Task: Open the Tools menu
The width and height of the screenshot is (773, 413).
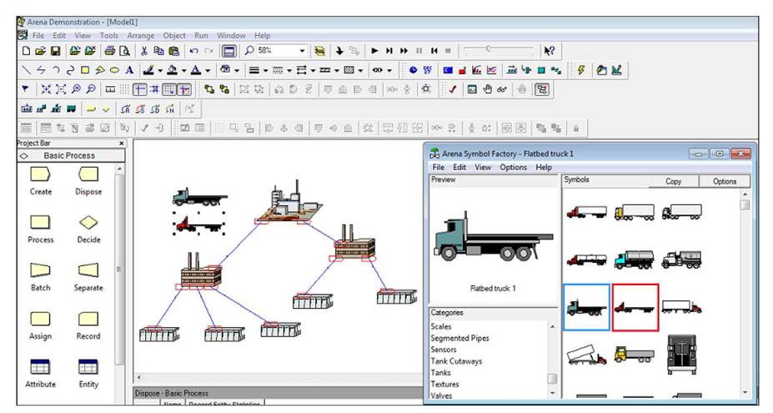Action: click(109, 36)
